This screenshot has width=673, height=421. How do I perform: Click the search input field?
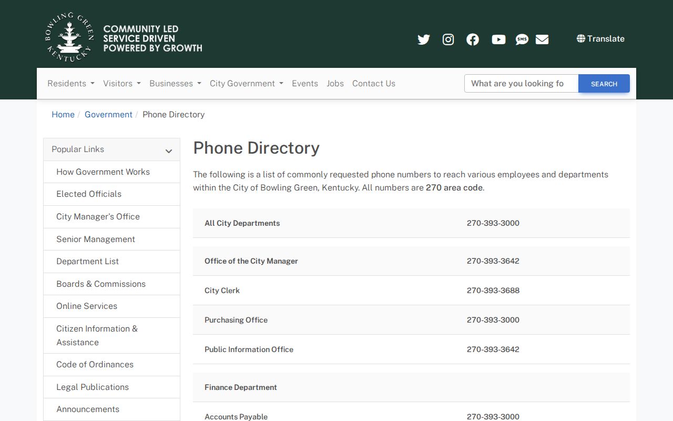pyautogui.click(x=521, y=83)
